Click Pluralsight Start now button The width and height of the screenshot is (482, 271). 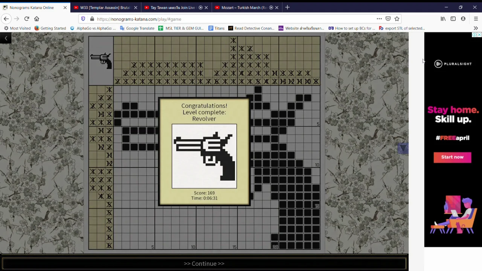452,157
